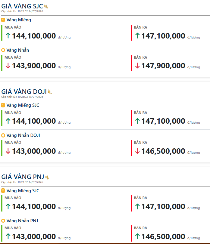Viewport: 210px width, 244px height.
Task: Open the chart icon beside GIÁ VÀNG PNJ
Action: [x=47, y=177]
